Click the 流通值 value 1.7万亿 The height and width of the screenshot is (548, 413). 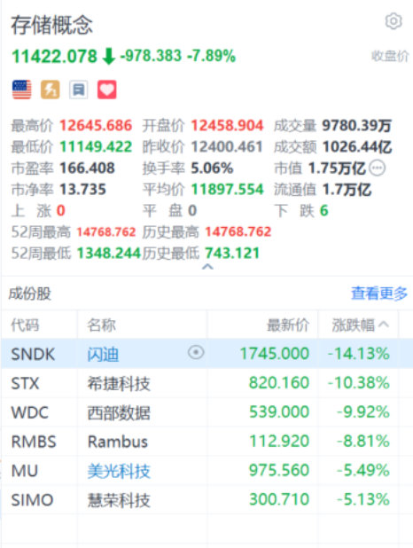pyautogui.click(x=347, y=190)
